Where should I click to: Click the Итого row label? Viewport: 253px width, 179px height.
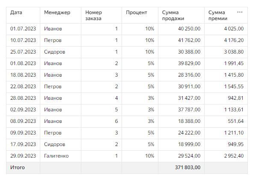coord(18,167)
